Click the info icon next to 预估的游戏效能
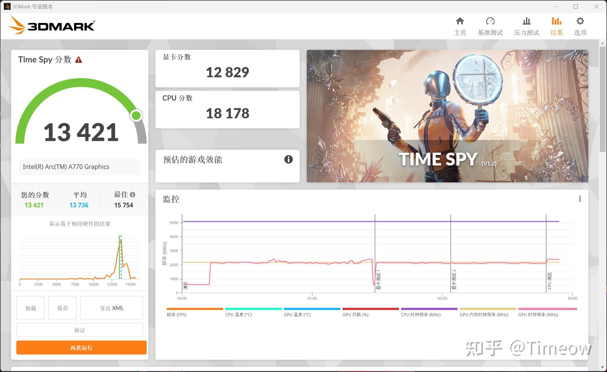This screenshot has width=607, height=372. click(288, 160)
